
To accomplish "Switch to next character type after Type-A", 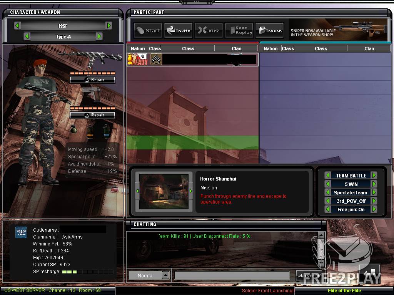I will [100, 36].
